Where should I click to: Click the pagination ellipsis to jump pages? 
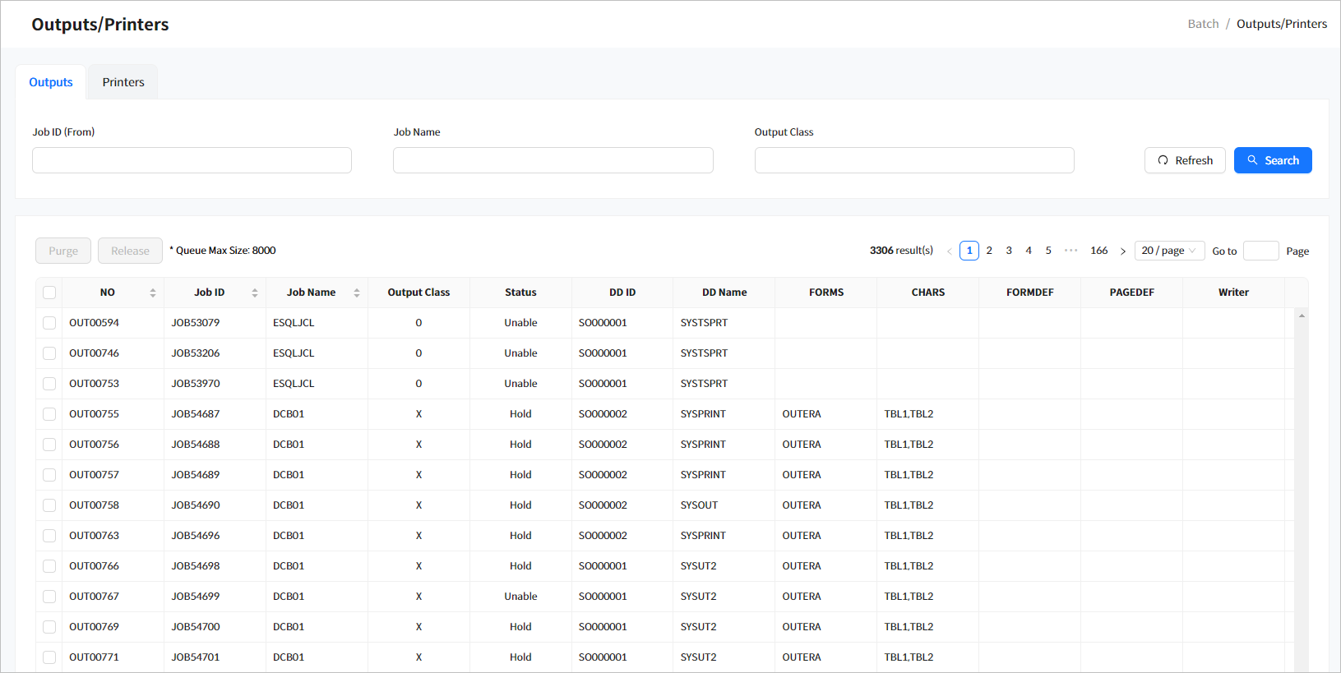pyautogui.click(x=1070, y=251)
